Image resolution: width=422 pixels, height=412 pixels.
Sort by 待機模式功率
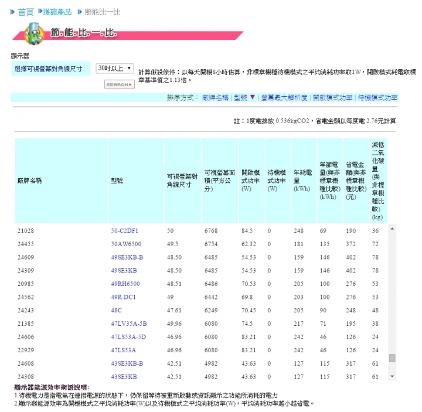377,98
